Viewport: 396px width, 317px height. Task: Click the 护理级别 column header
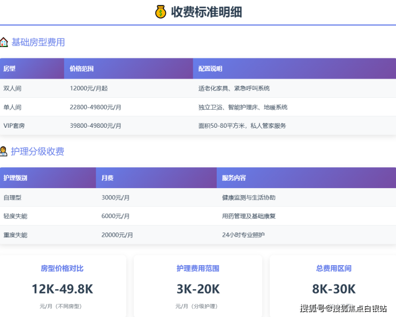click(x=15, y=177)
